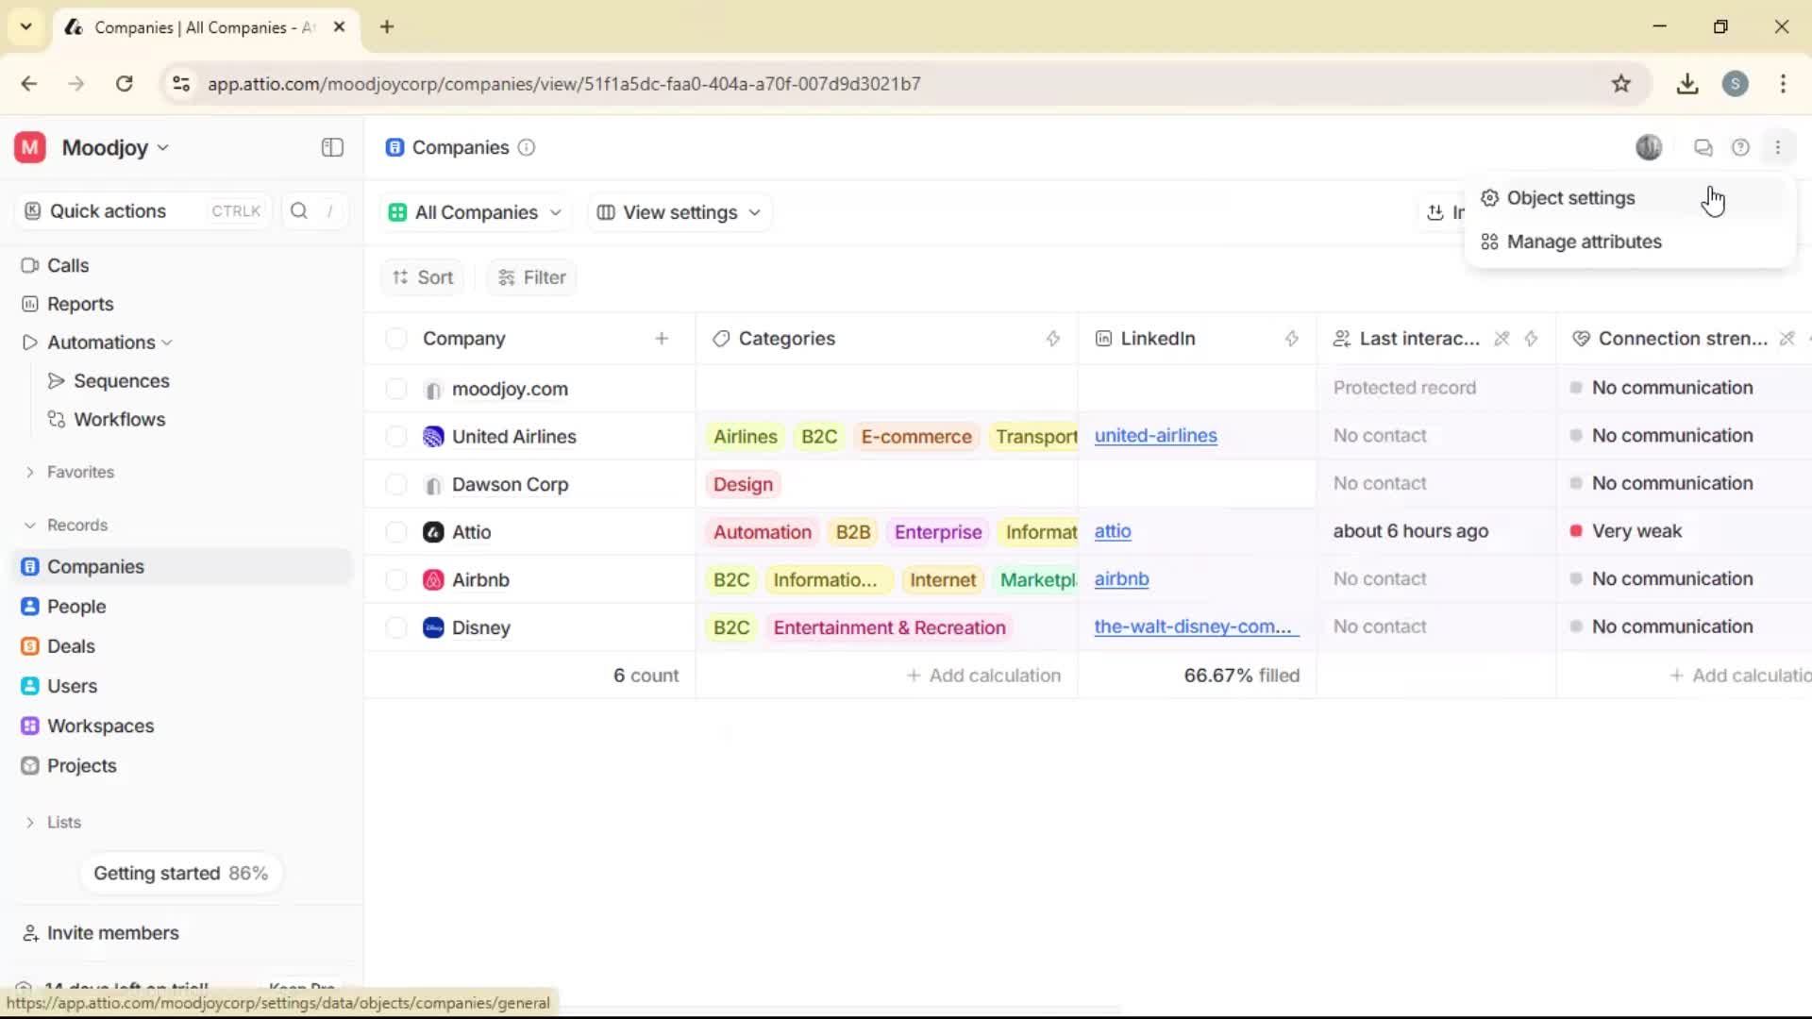Open the View settings dropdown
This screenshot has width=1812, height=1019.
[679, 212]
